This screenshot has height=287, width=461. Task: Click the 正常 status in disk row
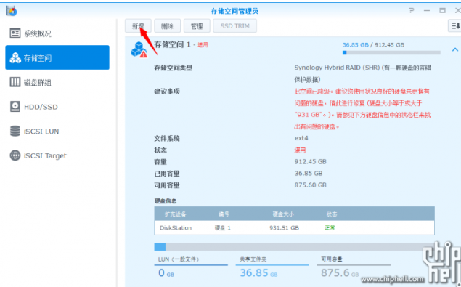(x=330, y=228)
